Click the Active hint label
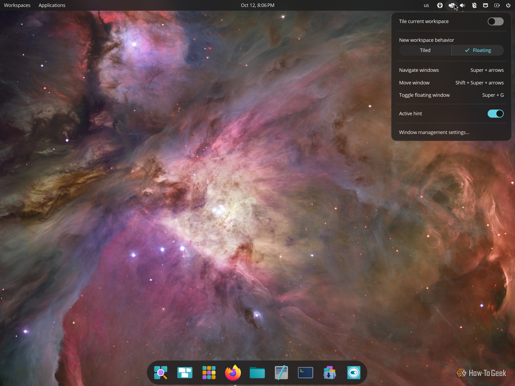This screenshot has width=515, height=386. (x=410, y=114)
